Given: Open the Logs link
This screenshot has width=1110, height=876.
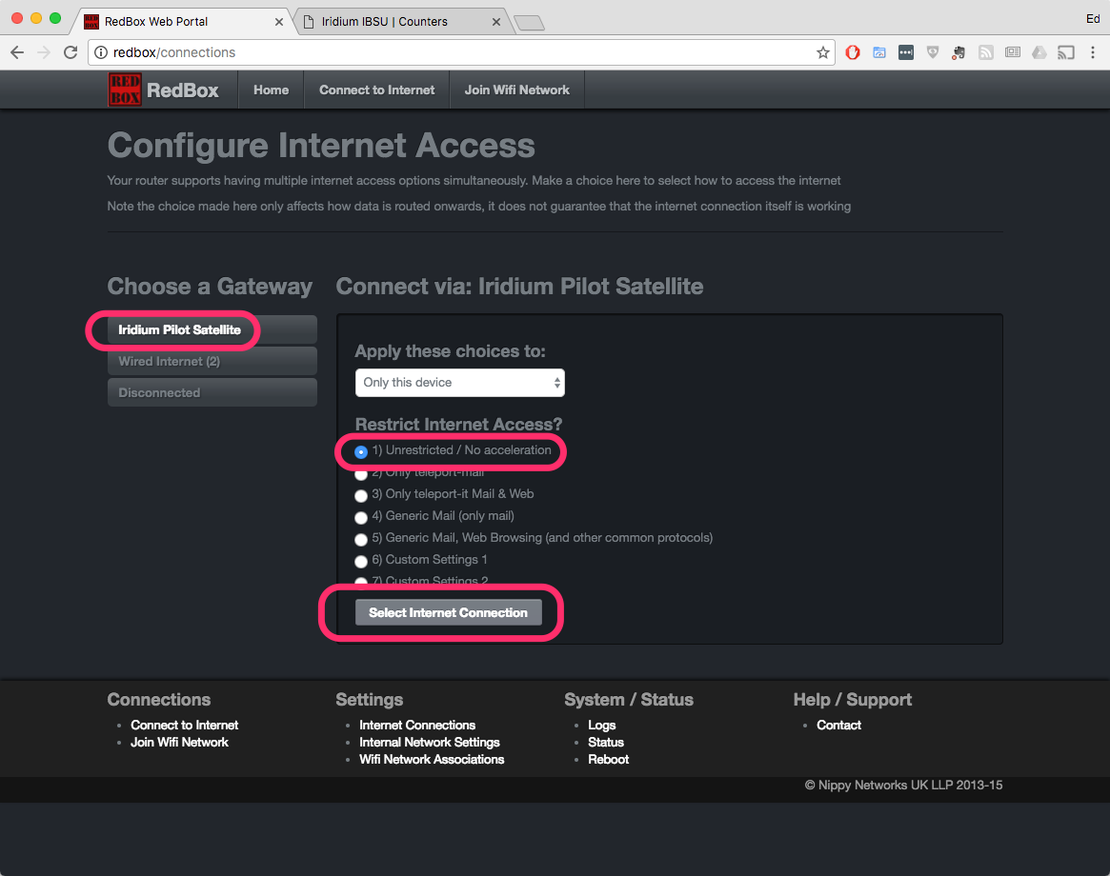Looking at the screenshot, I should click(x=602, y=726).
